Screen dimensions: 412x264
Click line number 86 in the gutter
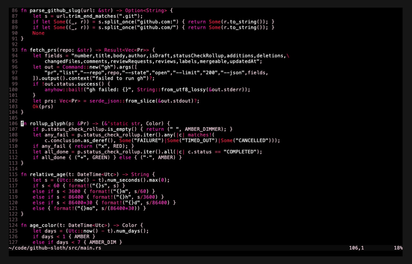coord(15,11)
